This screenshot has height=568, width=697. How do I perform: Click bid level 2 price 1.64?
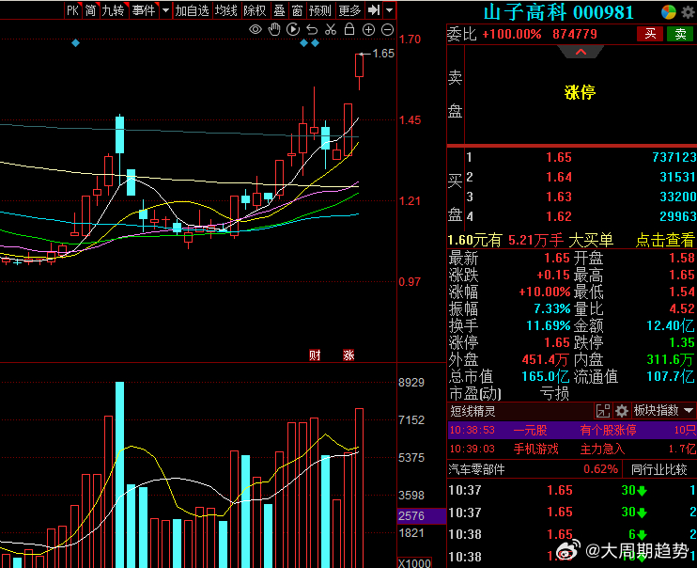(559, 177)
